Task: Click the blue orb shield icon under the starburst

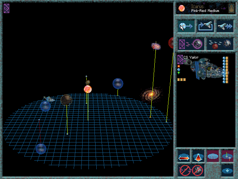Action: pyautogui.click(x=178, y=70)
